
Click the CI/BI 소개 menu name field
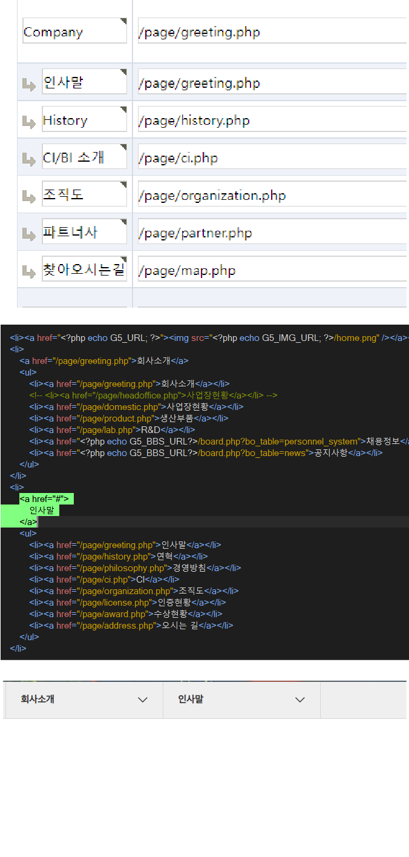click(x=85, y=156)
